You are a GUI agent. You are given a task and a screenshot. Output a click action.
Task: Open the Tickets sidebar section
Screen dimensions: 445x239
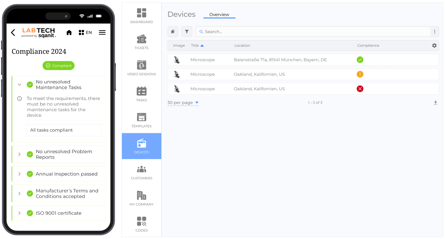[x=142, y=42]
